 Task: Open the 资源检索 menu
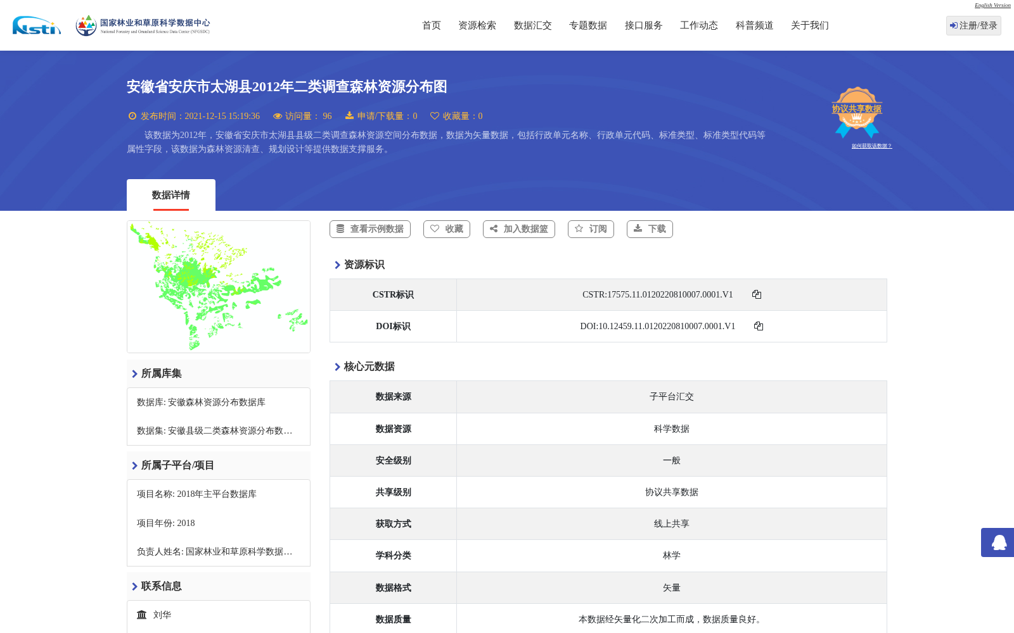coord(477,25)
